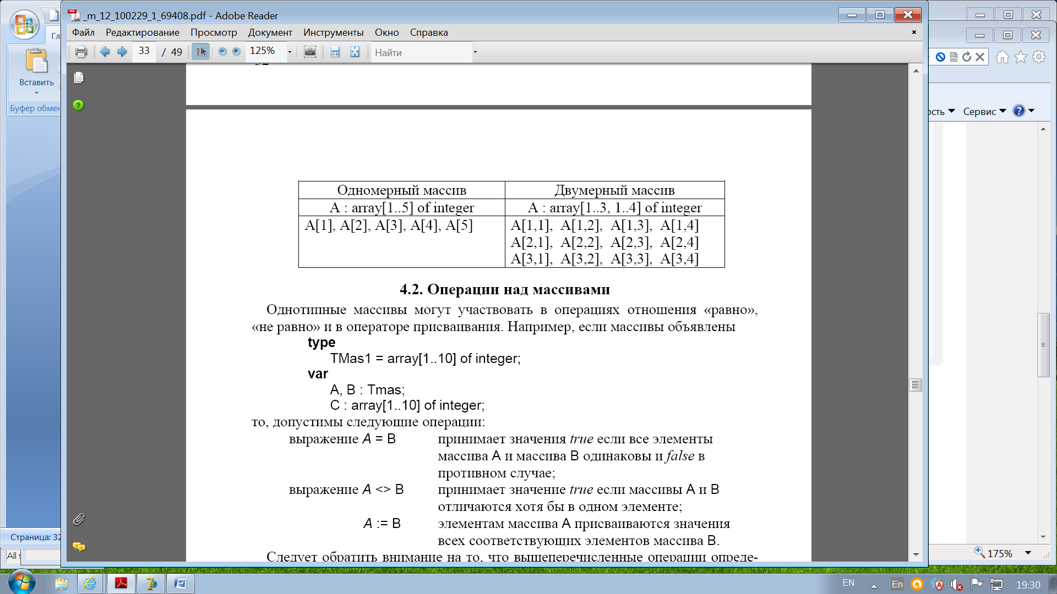Image resolution: width=1057 pixels, height=594 pixels.
Task: Click the Windows Start button
Action: pyautogui.click(x=22, y=582)
